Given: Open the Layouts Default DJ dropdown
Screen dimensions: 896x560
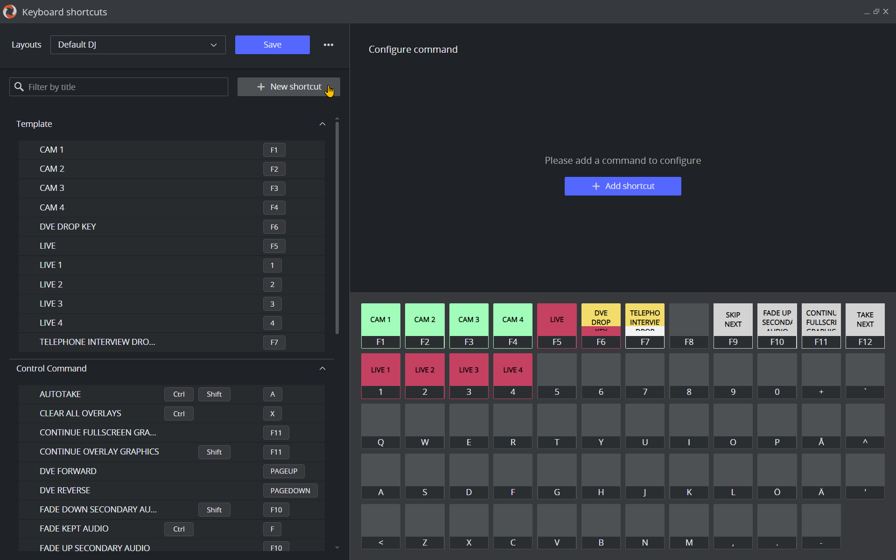Looking at the screenshot, I should (138, 45).
